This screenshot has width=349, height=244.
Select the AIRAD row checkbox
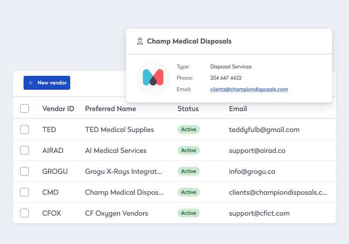(x=24, y=150)
